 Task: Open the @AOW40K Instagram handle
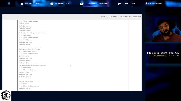pyautogui.click(x=62, y=4)
